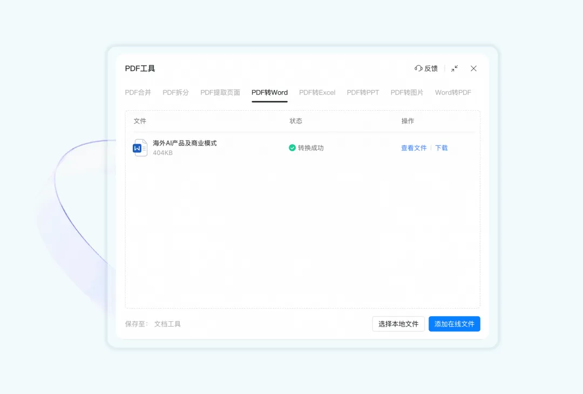Click the 转换成功 status text
The width and height of the screenshot is (583, 394).
[311, 148]
